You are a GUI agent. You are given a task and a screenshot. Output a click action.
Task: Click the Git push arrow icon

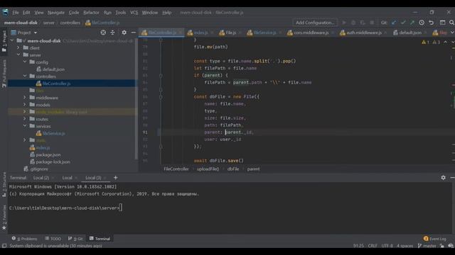[412, 23]
